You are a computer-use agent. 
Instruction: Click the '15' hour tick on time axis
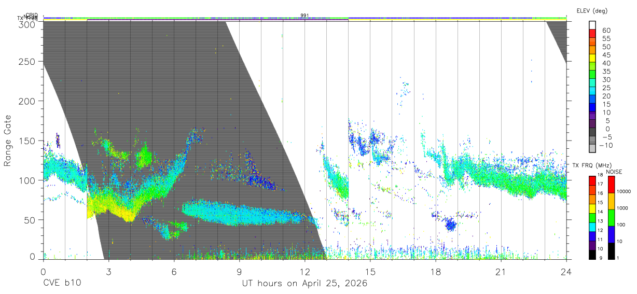tap(370, 271)
